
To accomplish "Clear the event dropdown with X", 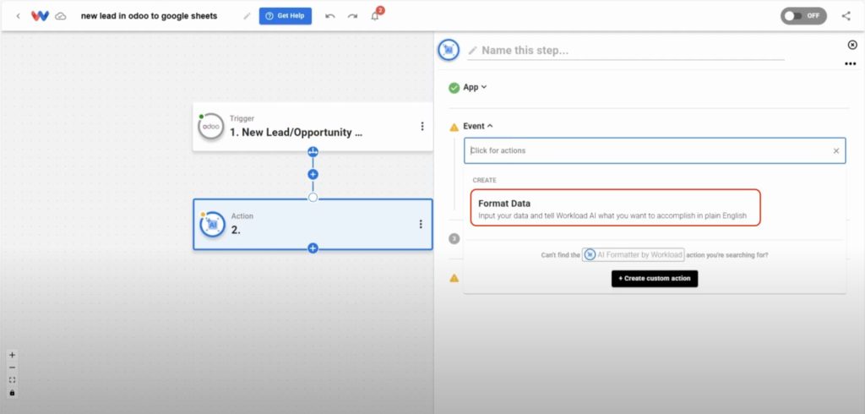I will [835, 150].
